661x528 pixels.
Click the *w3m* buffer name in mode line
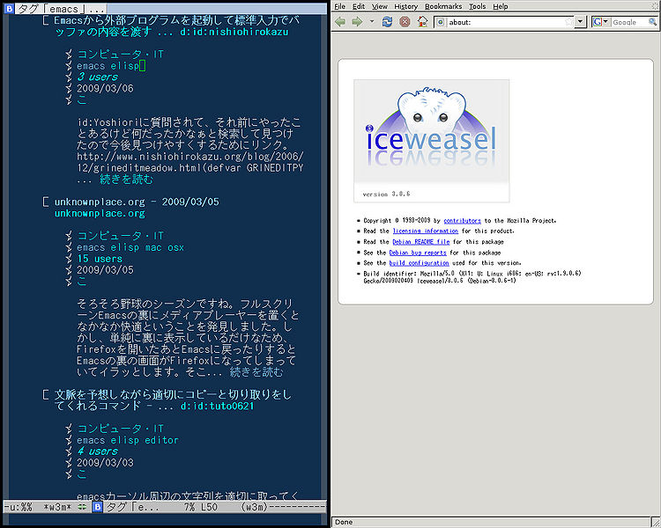tap(58, 507)
